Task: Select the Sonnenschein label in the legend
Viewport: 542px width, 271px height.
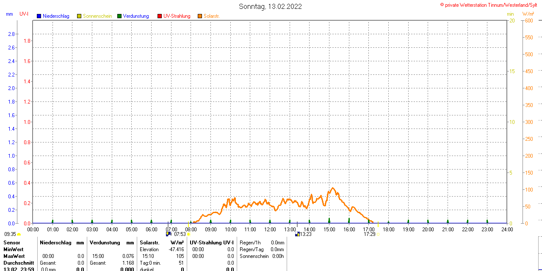Action: point(97,16)
